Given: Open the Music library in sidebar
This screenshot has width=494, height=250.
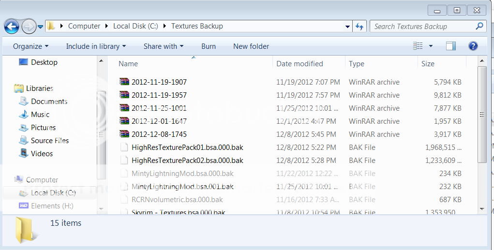Looking at the screenshot, I should coord(40,115).
